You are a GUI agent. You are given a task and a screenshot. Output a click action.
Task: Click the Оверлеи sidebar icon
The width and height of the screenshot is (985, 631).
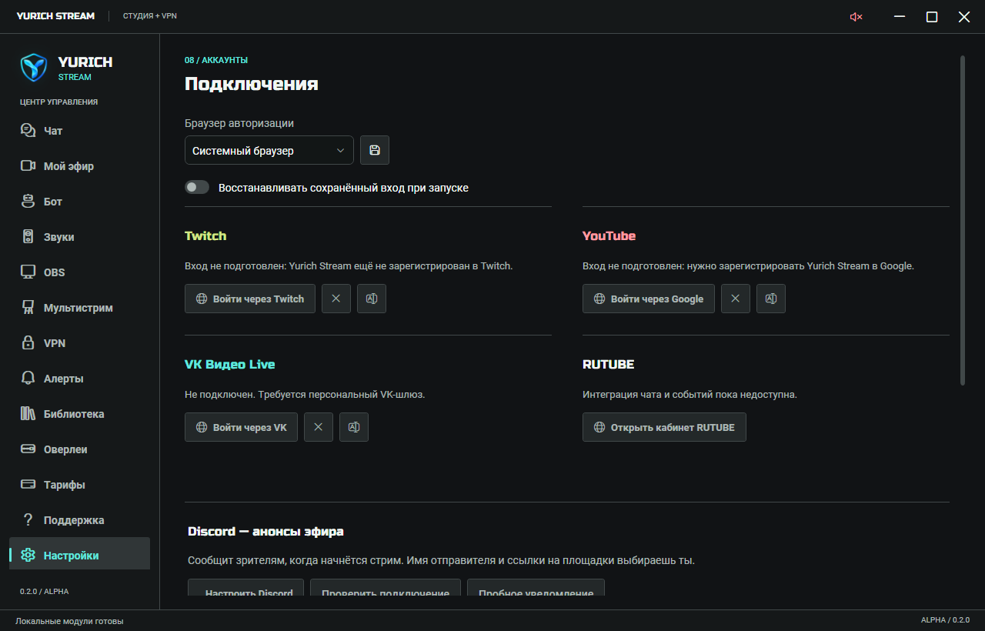pos(28,449)
